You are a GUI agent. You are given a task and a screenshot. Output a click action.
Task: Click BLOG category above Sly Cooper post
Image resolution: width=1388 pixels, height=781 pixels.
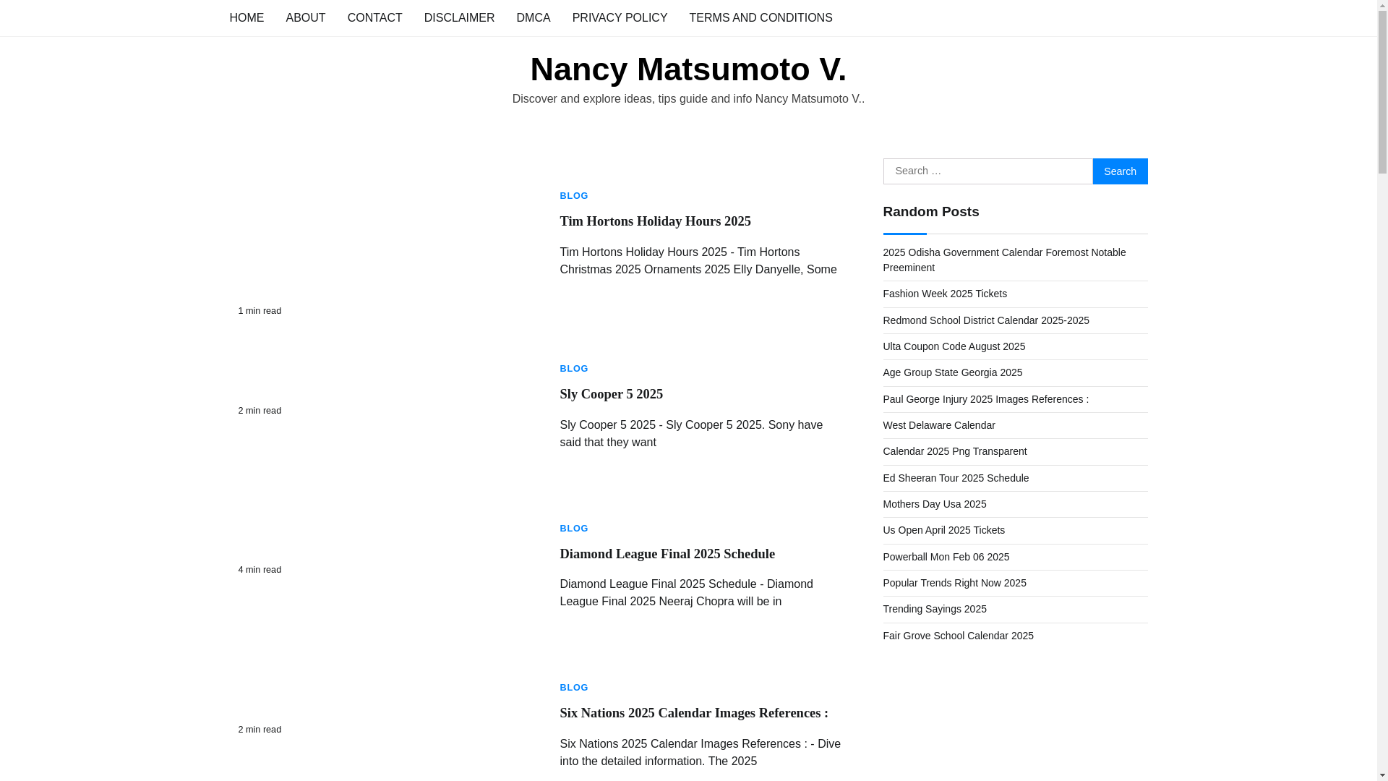pos(574,369)
